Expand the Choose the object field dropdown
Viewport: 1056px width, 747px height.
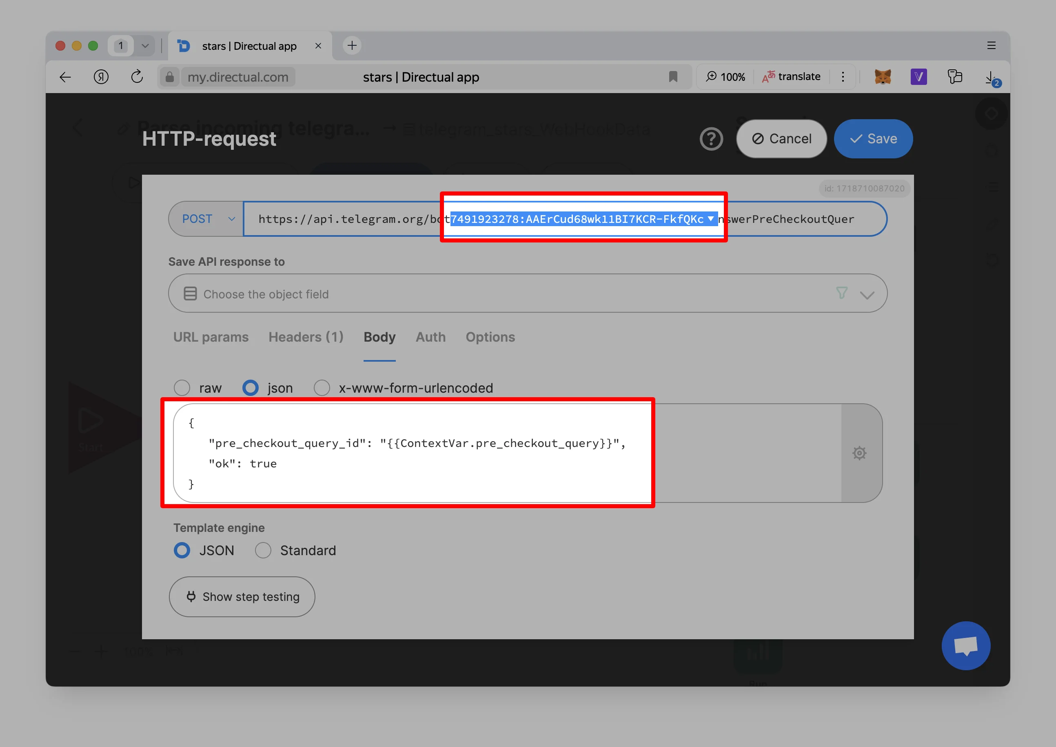click(867, 294)
